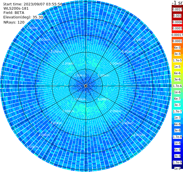Click the Start time 2023/09/07 03:55:56 text

(x=33, y=4)
